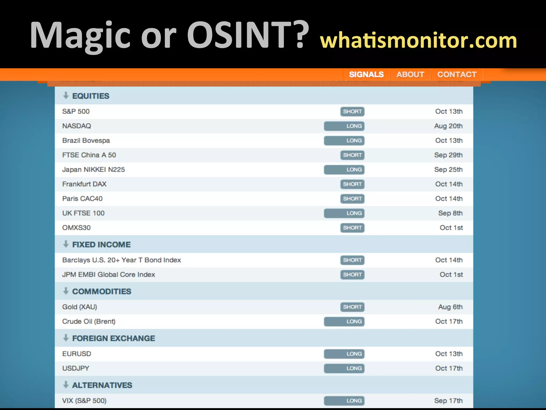The image size is (546, 410).
Task: Click LONG badge for Japan NIKKEI N225
Action: (x=344, y=170)
